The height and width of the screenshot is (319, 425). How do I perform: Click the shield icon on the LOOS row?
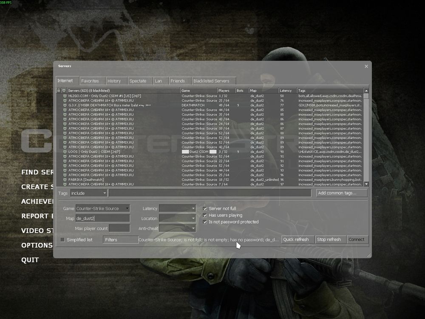[65, 152]
